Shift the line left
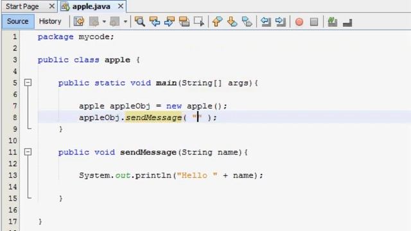The image size is (411, 231). pyautogui.click(x=266, y=21)
